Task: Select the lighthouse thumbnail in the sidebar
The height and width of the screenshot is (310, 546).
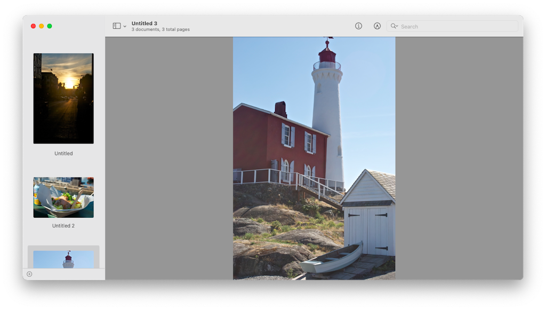Action: 63,260
